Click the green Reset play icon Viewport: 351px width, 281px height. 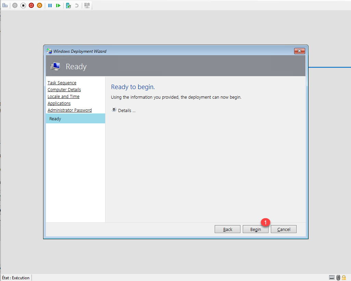pos(59,5)
